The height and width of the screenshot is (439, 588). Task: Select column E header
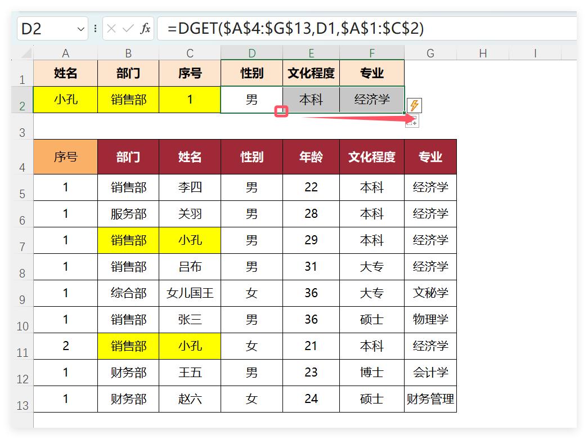(311, 53)
